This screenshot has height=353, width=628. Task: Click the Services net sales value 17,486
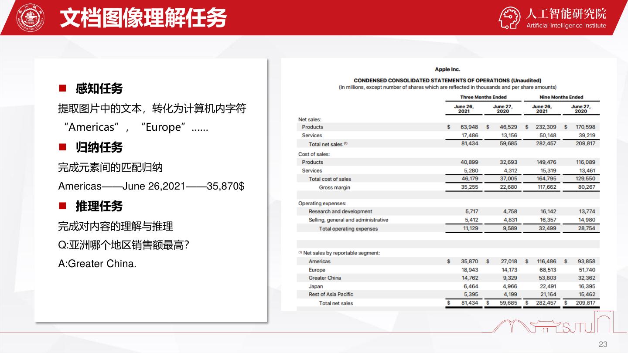click(470, 136)
